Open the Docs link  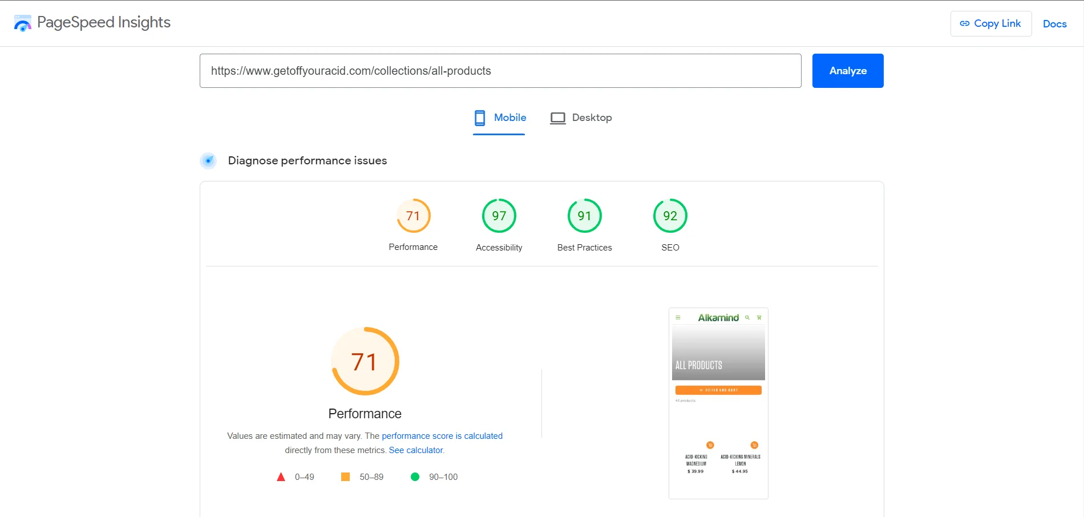pyautogui.click(x=1054, y=24)
